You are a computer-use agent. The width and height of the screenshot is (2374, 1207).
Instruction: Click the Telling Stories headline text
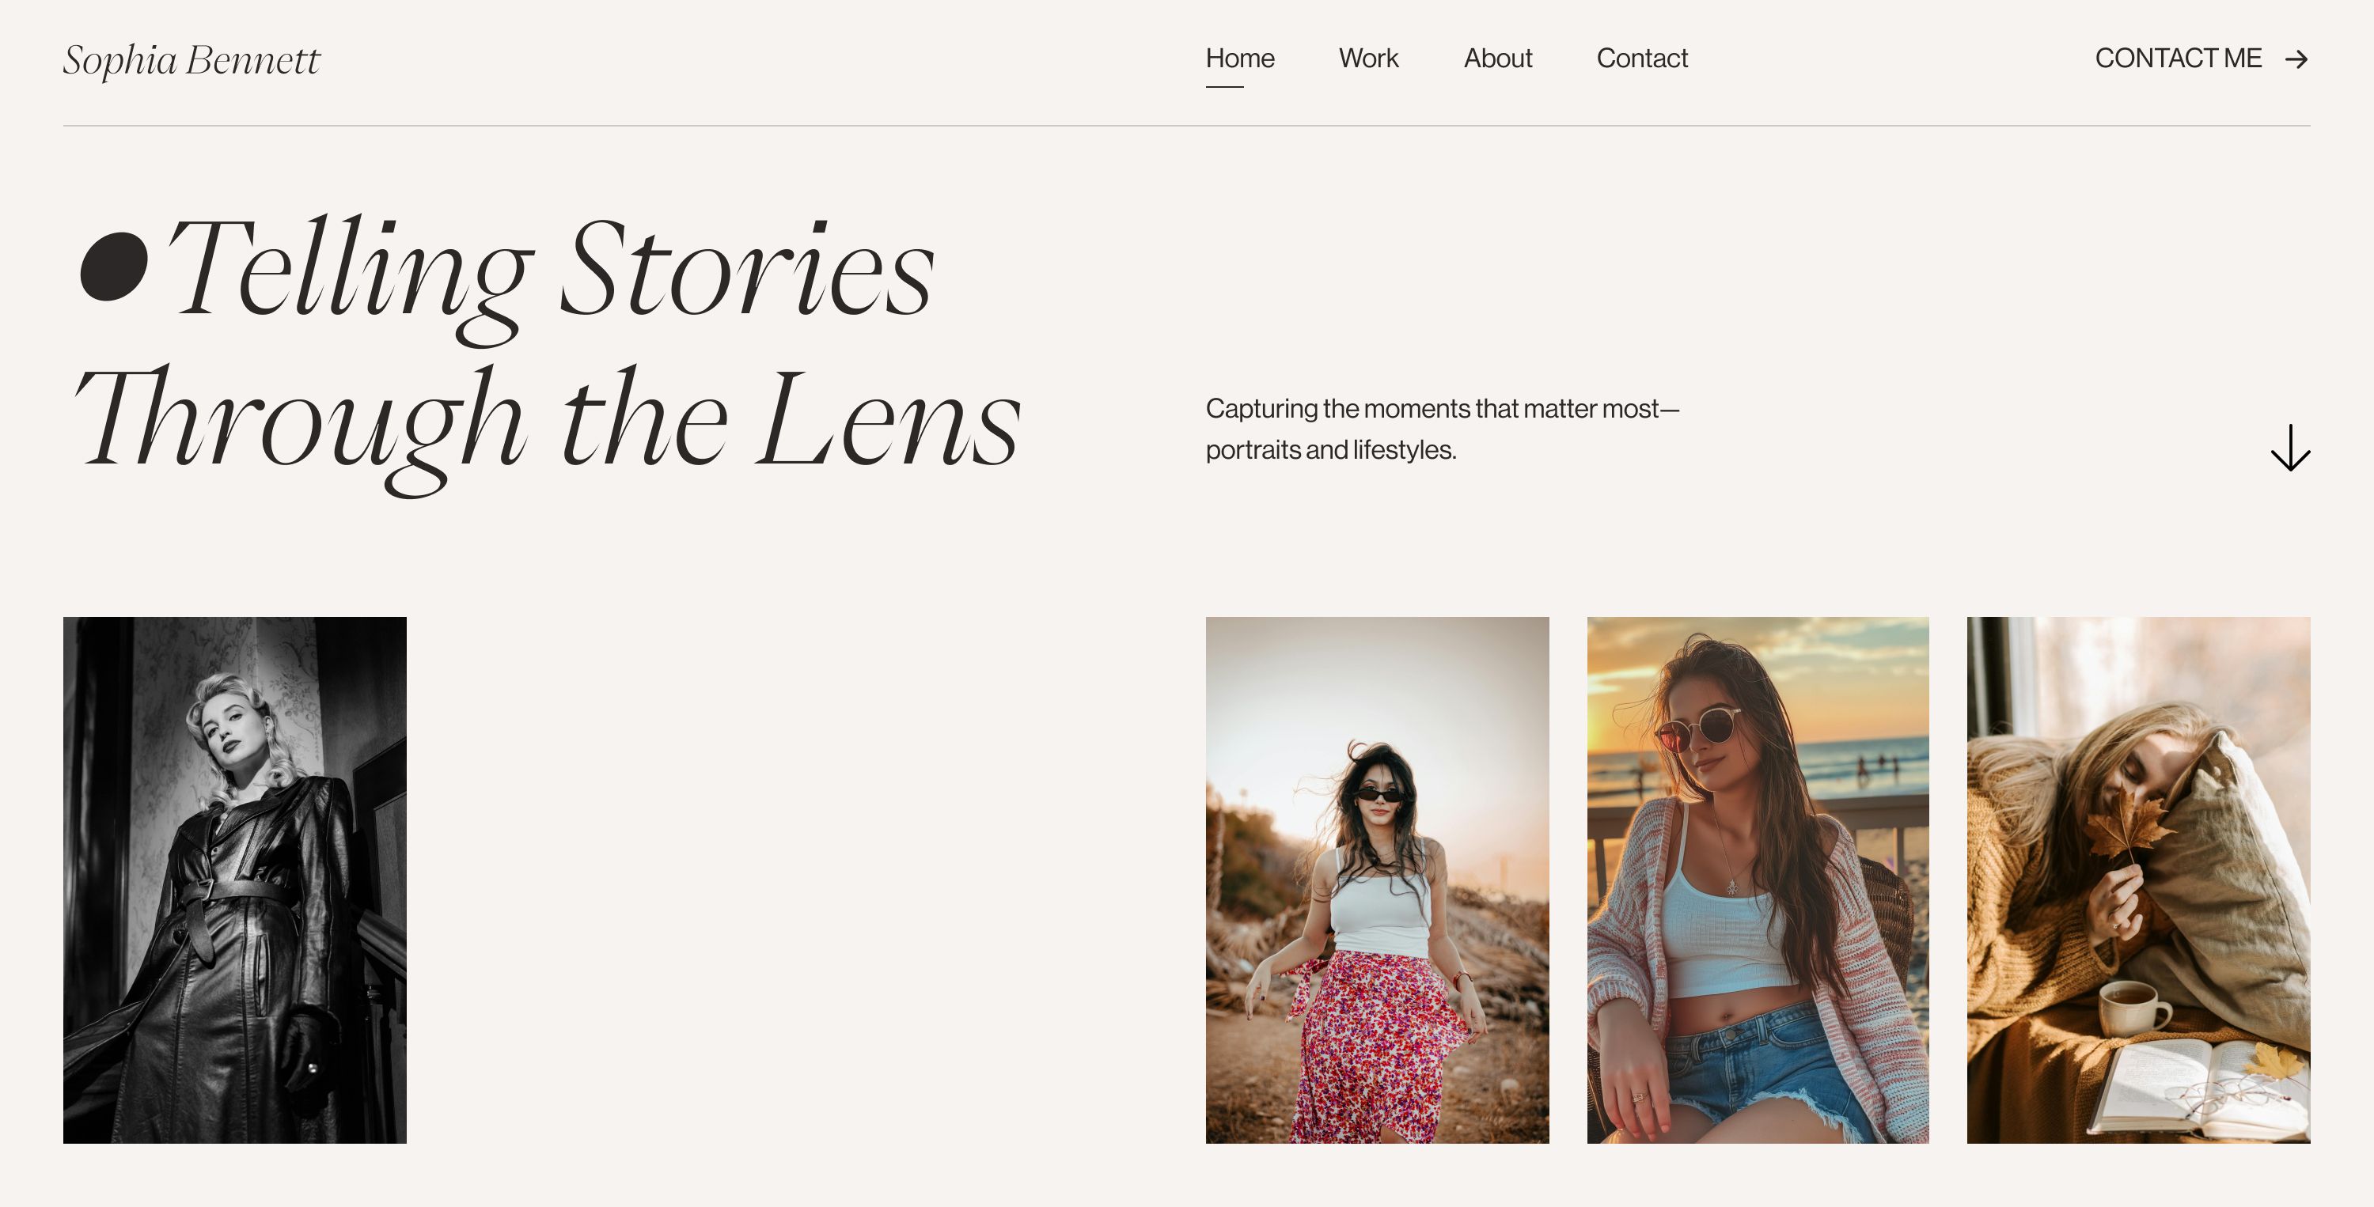tap(550, 269)
